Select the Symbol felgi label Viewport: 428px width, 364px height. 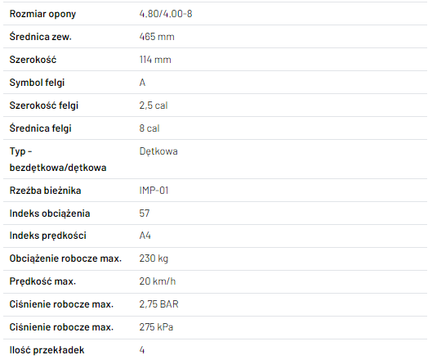coord(37,83)
